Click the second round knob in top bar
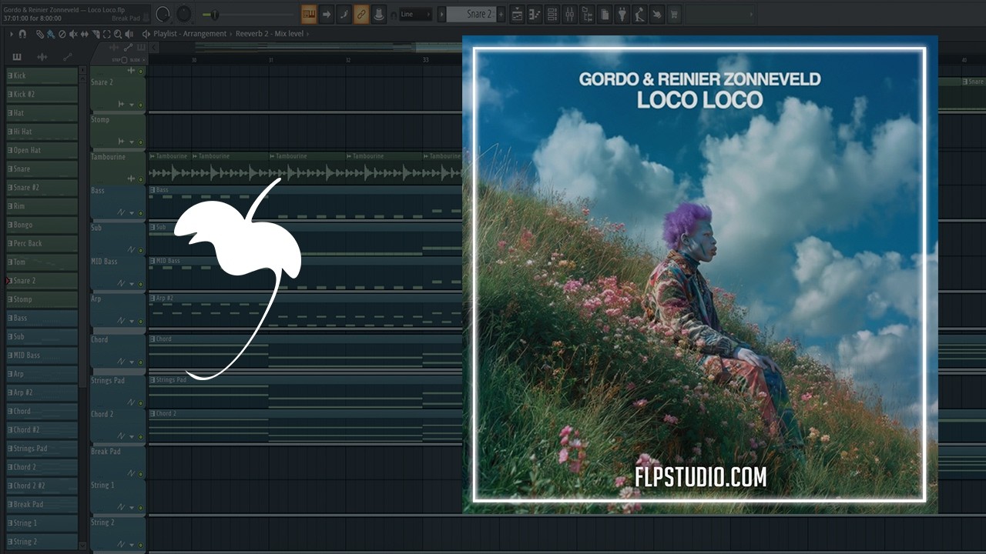Image resolution: width=986 pixels, height=554 pixels. point(184,14)
